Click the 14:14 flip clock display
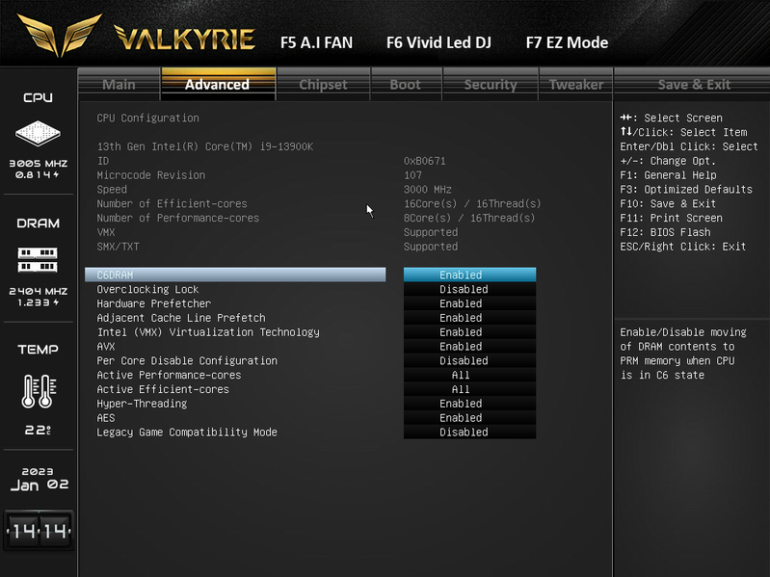 tap(39, 531)
